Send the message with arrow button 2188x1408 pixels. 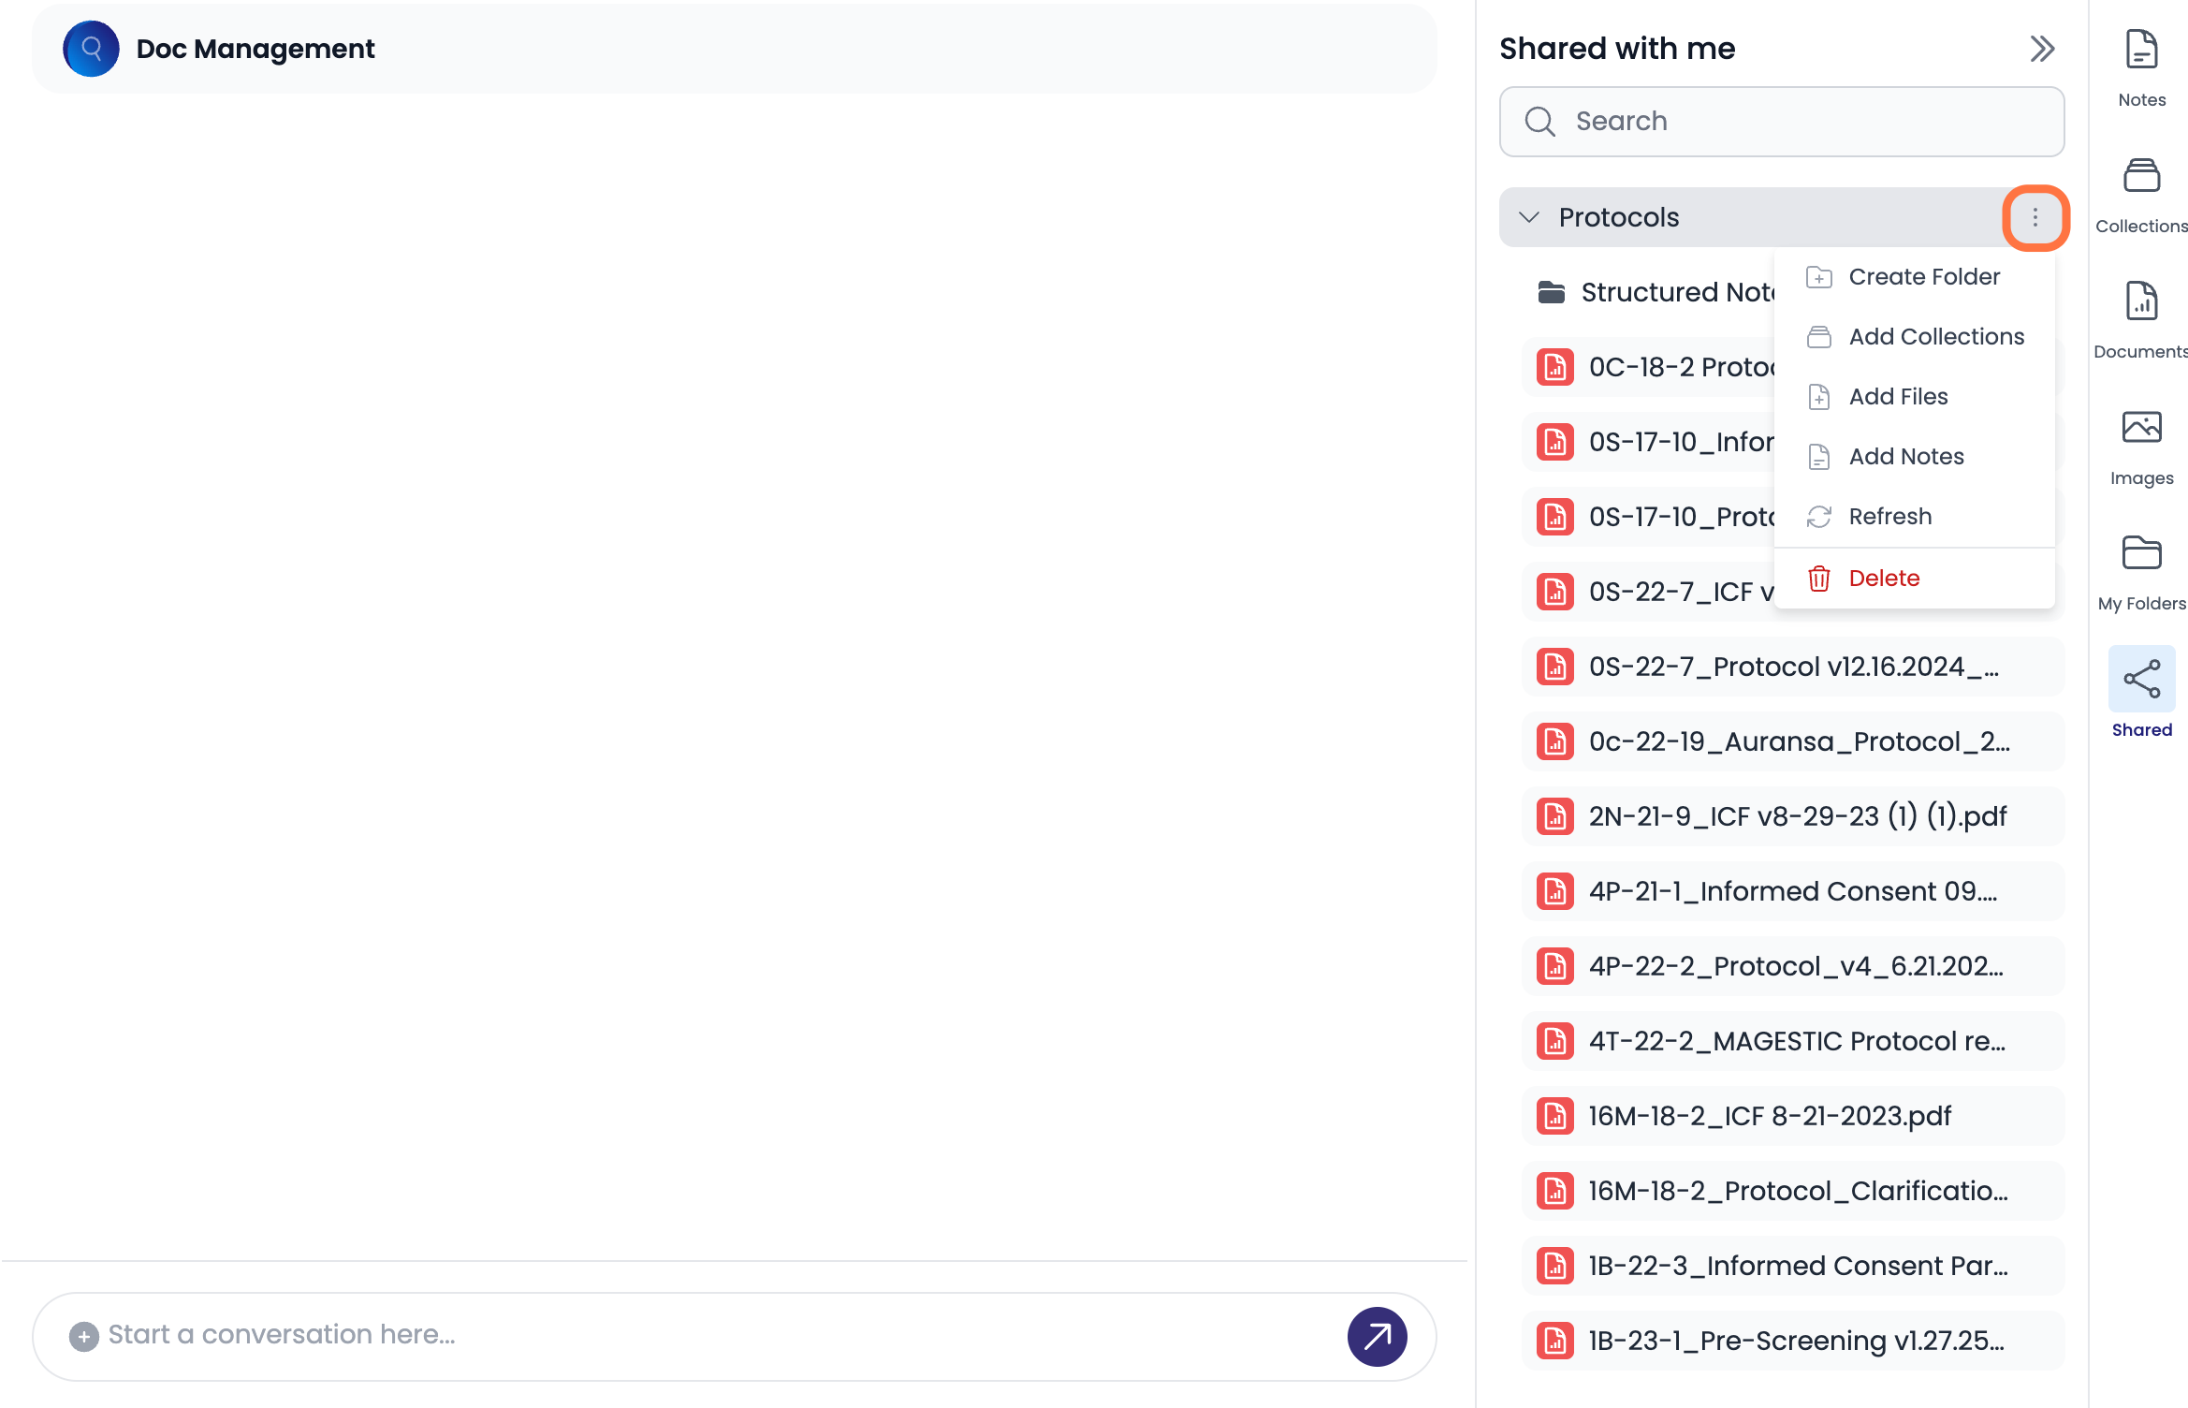[x=1377, y=1336]
